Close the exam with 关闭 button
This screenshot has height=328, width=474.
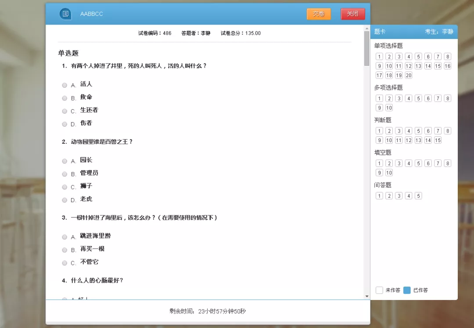coord(353,14)
